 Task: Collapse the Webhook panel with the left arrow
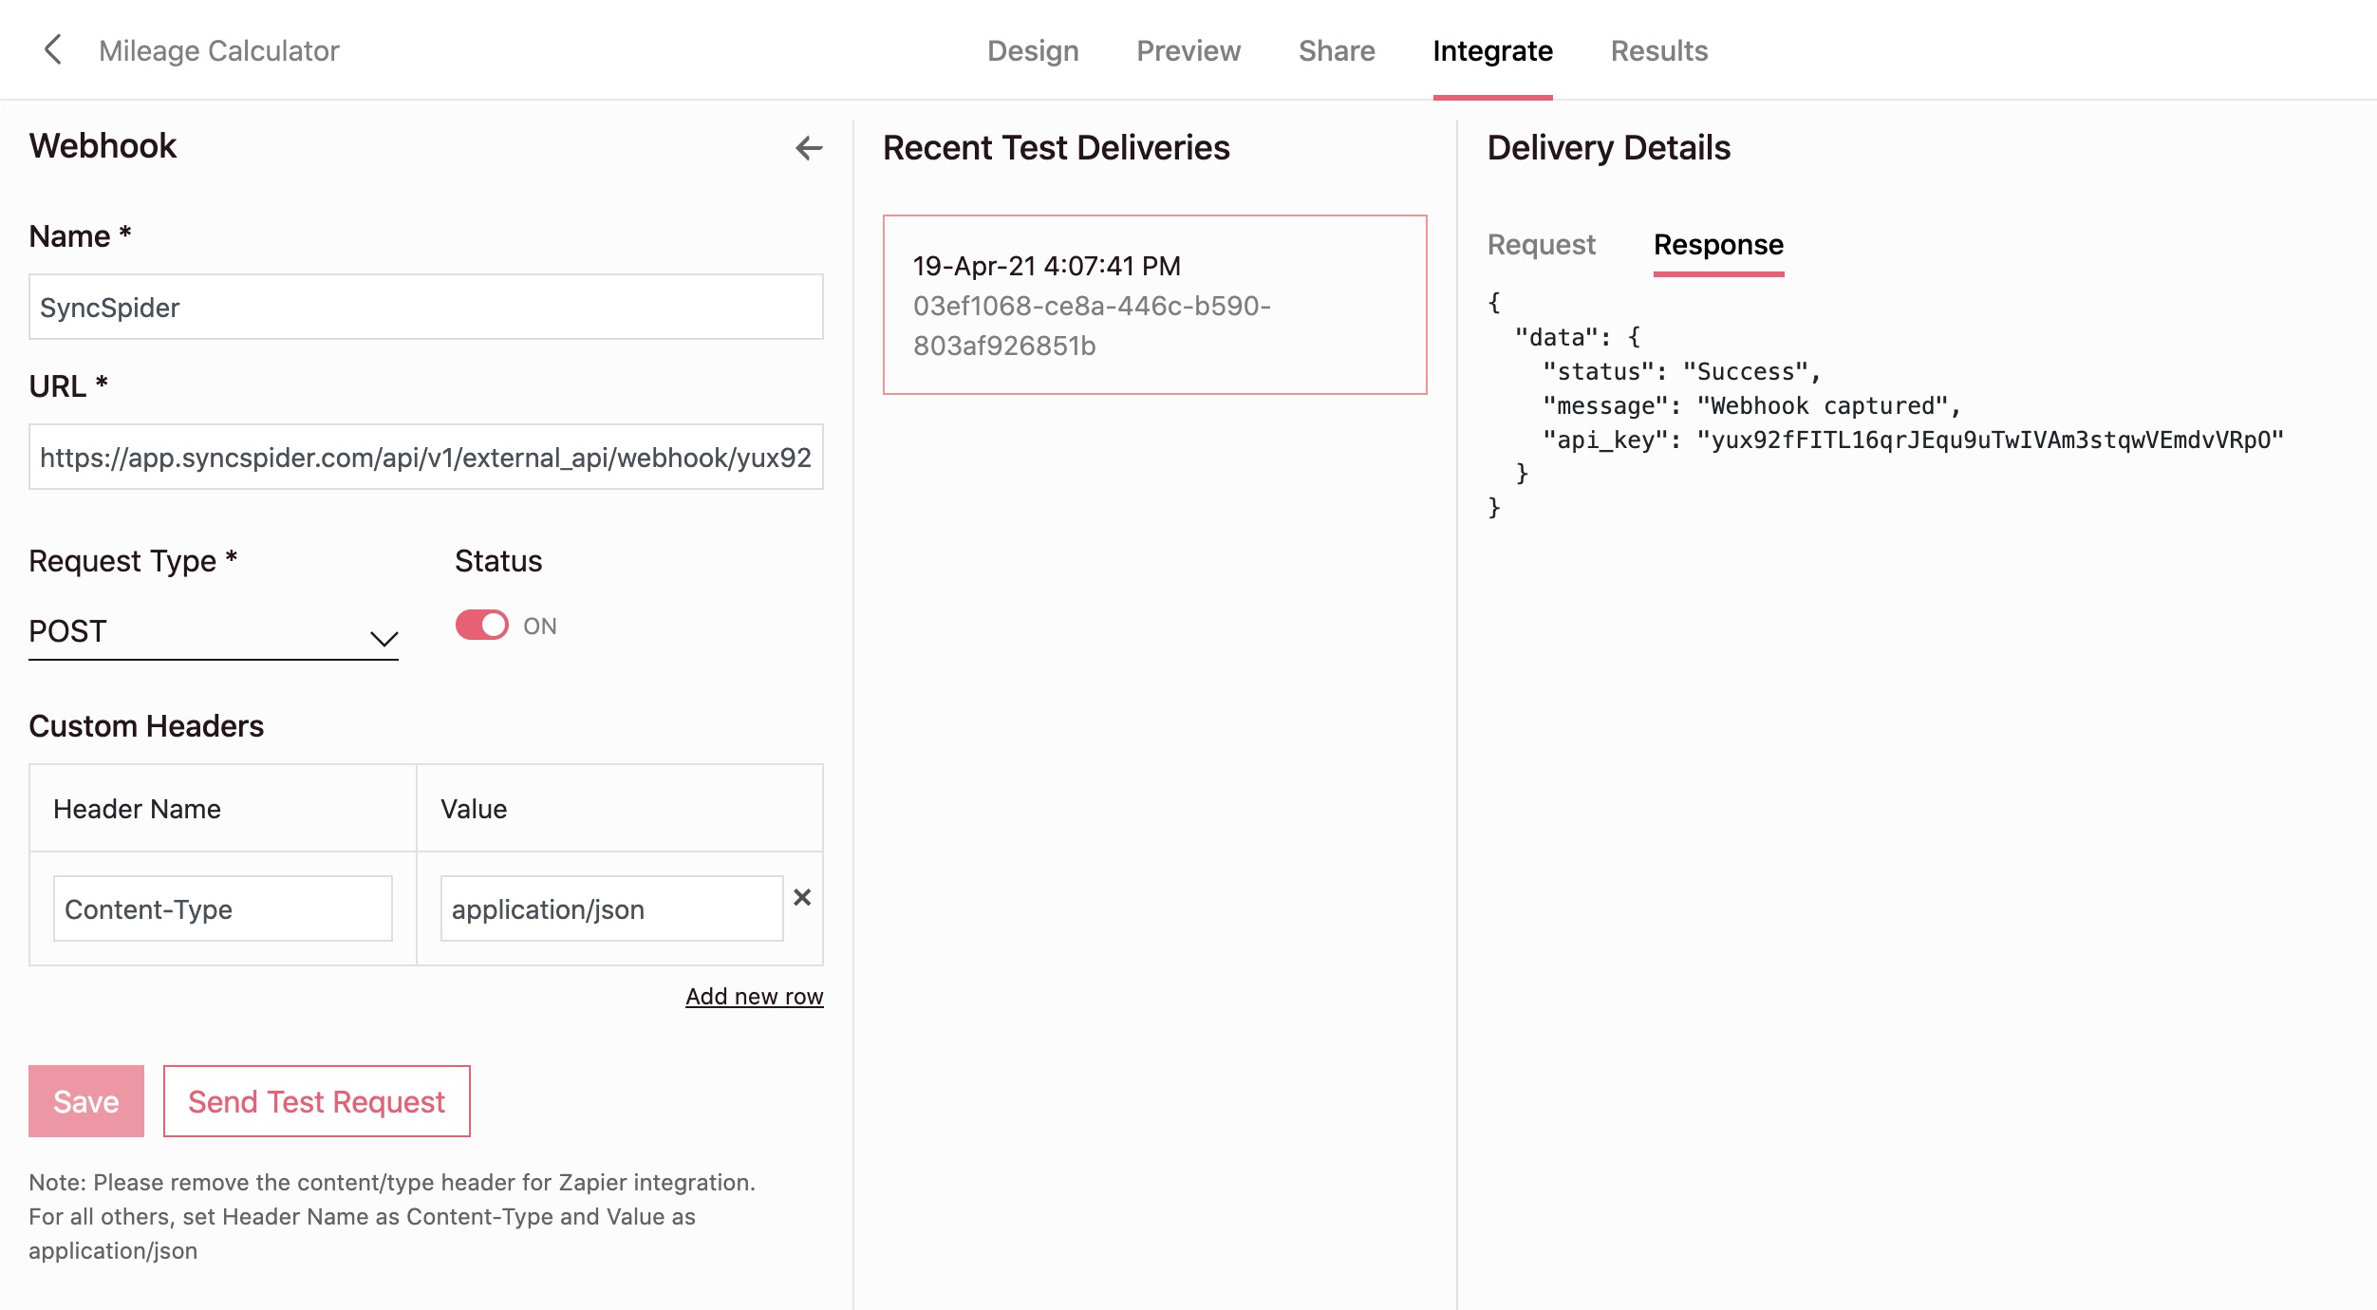(x=809, y=148)
